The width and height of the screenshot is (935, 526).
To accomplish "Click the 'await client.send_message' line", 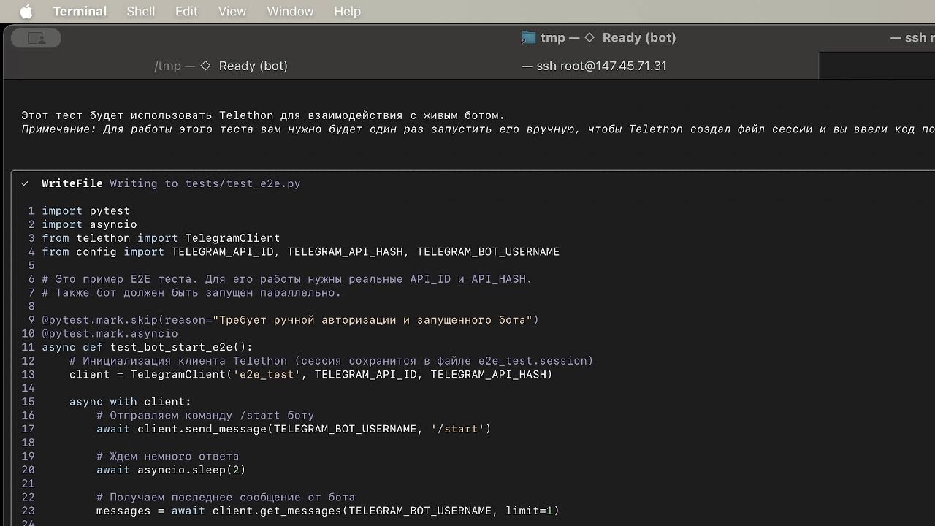I will (x=294, y=429).
